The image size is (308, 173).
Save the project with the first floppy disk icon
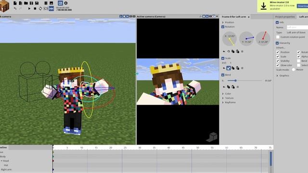pos(31,3)
